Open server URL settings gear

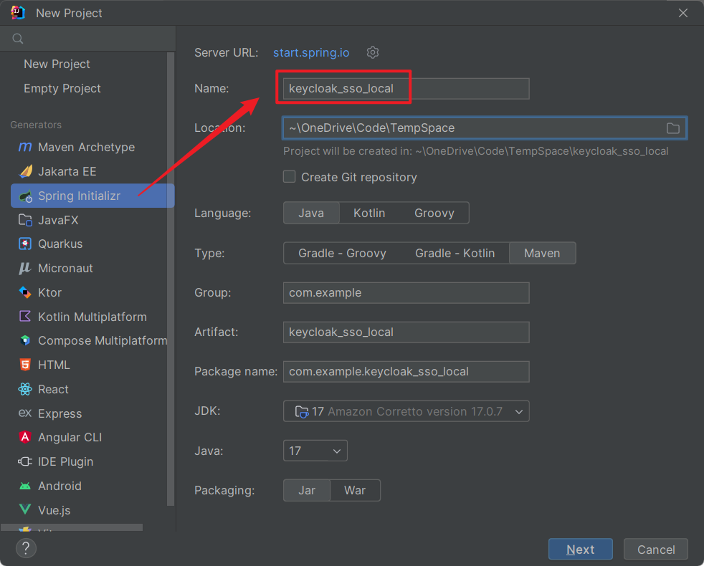373,52
